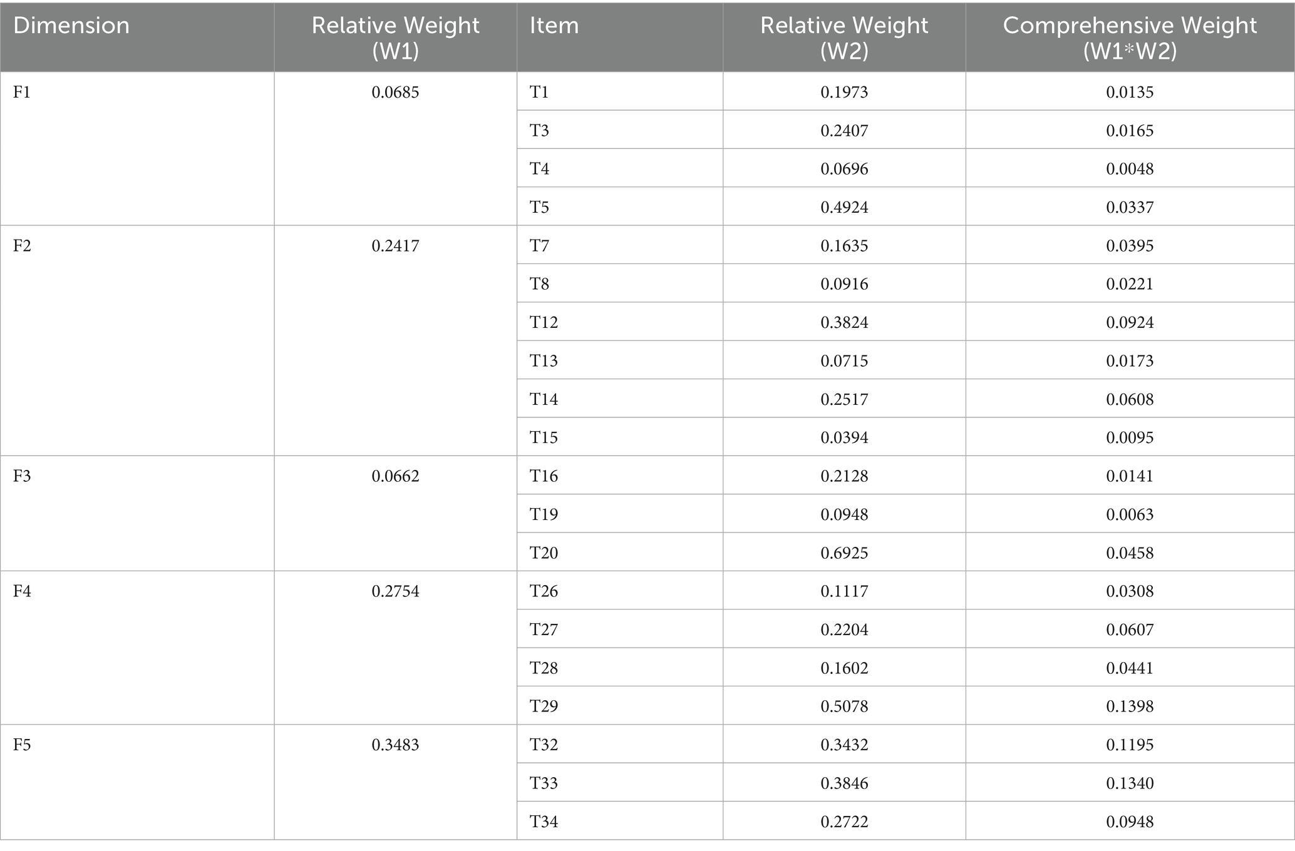
Task: Select the F5 dimension cell
Action: (x=22, y=745)
